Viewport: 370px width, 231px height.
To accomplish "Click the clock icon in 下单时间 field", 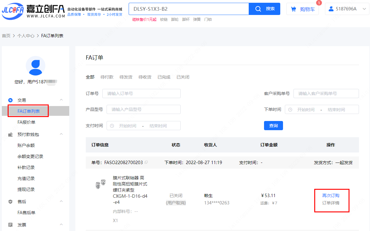I will click(290, 109).
